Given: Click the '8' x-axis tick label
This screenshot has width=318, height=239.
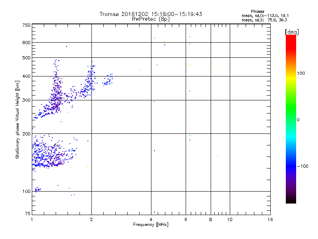Looking at the screenshot, I should click(211, 220).
